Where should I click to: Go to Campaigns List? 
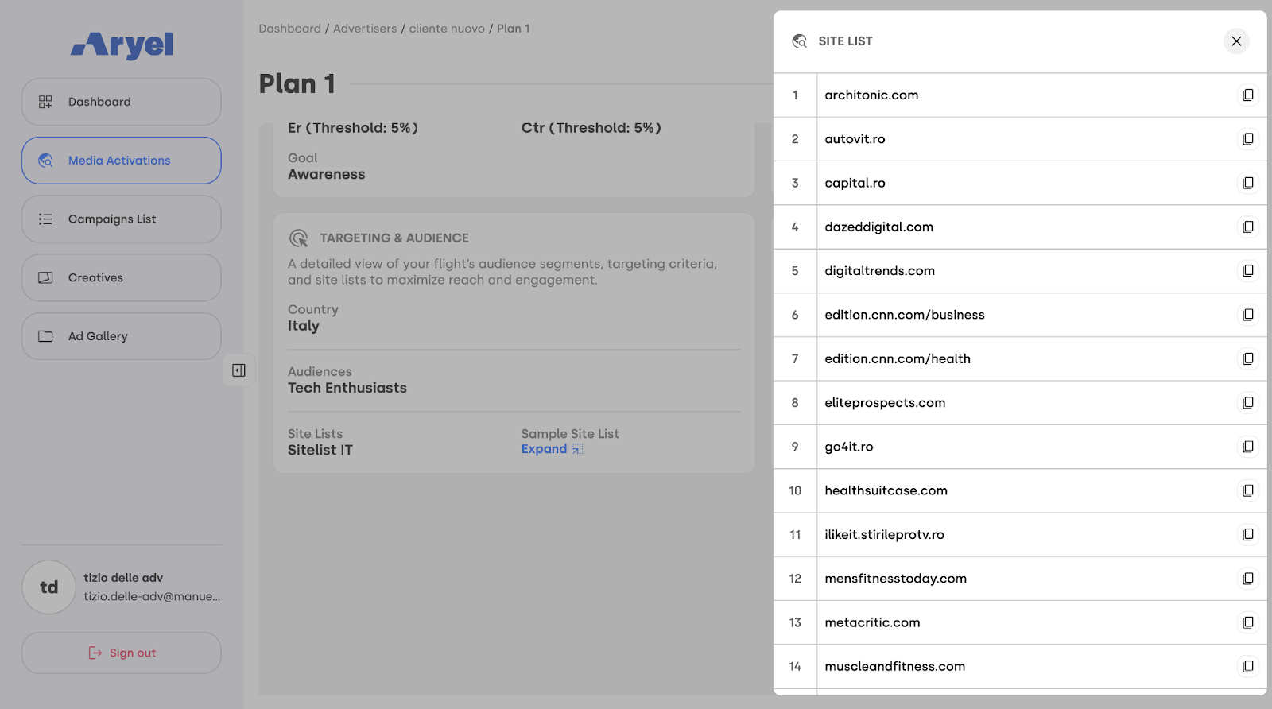click(122, 219)
